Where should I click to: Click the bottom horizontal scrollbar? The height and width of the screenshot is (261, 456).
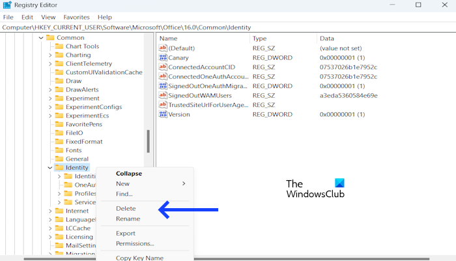[226, 258]
